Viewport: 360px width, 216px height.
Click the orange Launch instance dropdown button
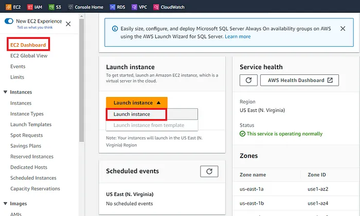137,103
